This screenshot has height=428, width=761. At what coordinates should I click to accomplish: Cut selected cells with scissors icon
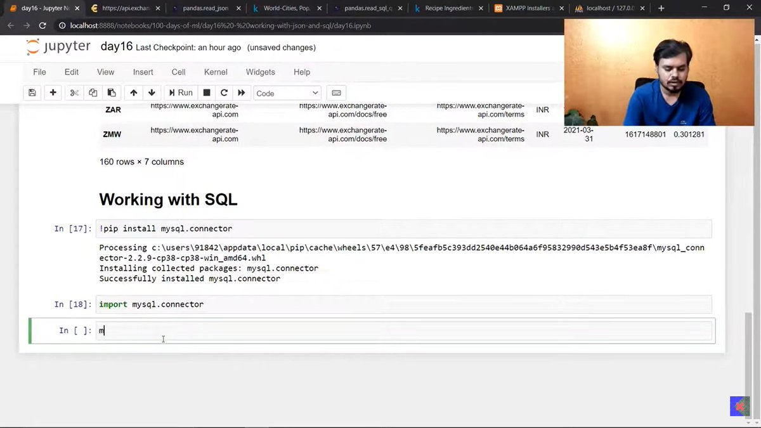(74, 93)
